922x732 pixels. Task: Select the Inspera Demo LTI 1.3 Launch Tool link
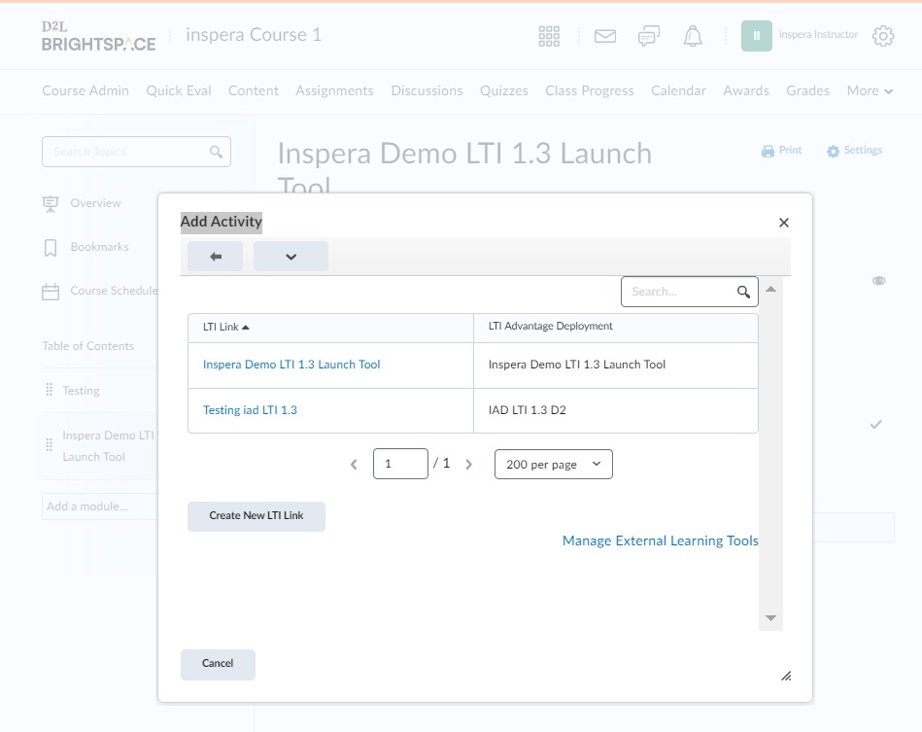tap(291, 365)
